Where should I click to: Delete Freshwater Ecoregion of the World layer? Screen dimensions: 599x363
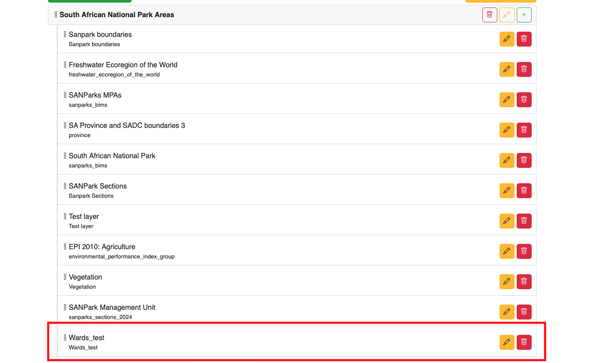(x=524, y=69)
